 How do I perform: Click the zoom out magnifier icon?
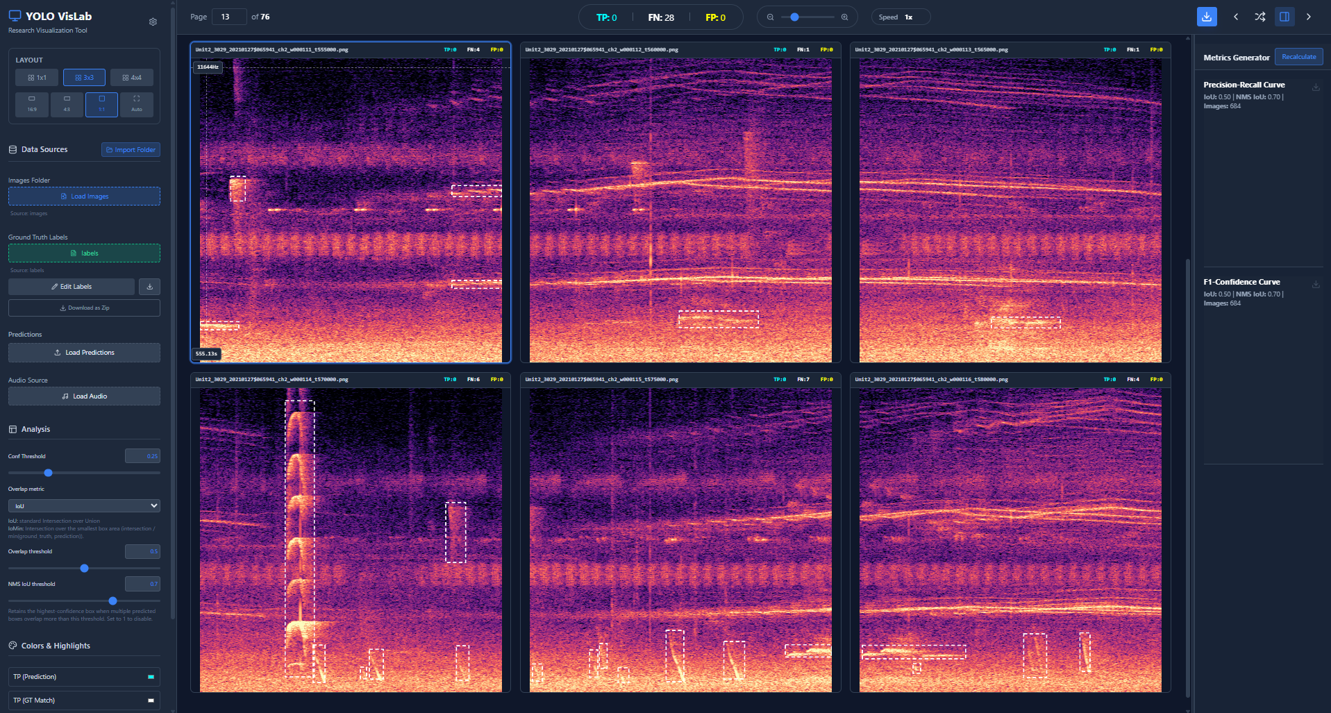(770, 17)
